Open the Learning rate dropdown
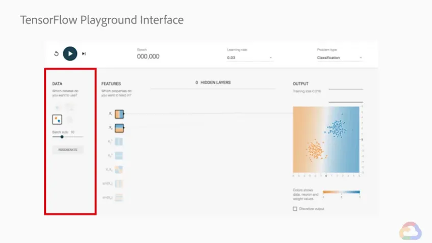 pyautogui.click(x=249, y=58)
